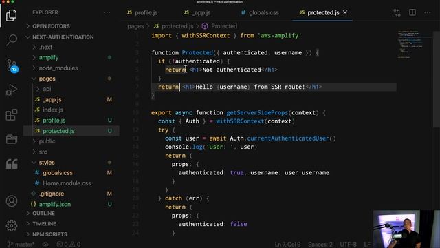Viewport: 440px width, 248px height.
Task: Expand the amplify folder
Action: [x=49, y=58]
